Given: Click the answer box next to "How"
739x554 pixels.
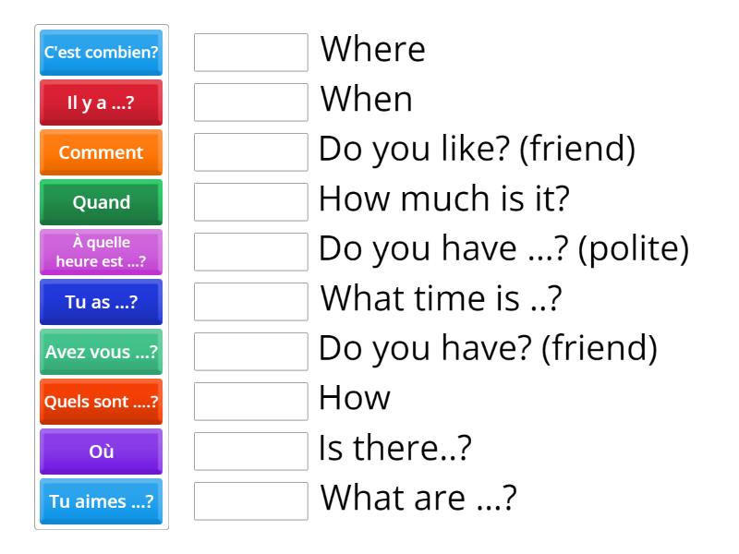Looking at the screenshot, I should pos(250,402).
